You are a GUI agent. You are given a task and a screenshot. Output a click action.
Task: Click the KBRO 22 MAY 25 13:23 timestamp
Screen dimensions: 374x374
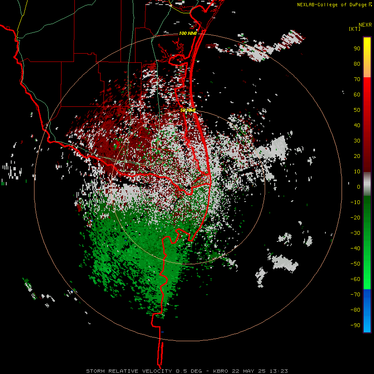(x=251, y=371)
